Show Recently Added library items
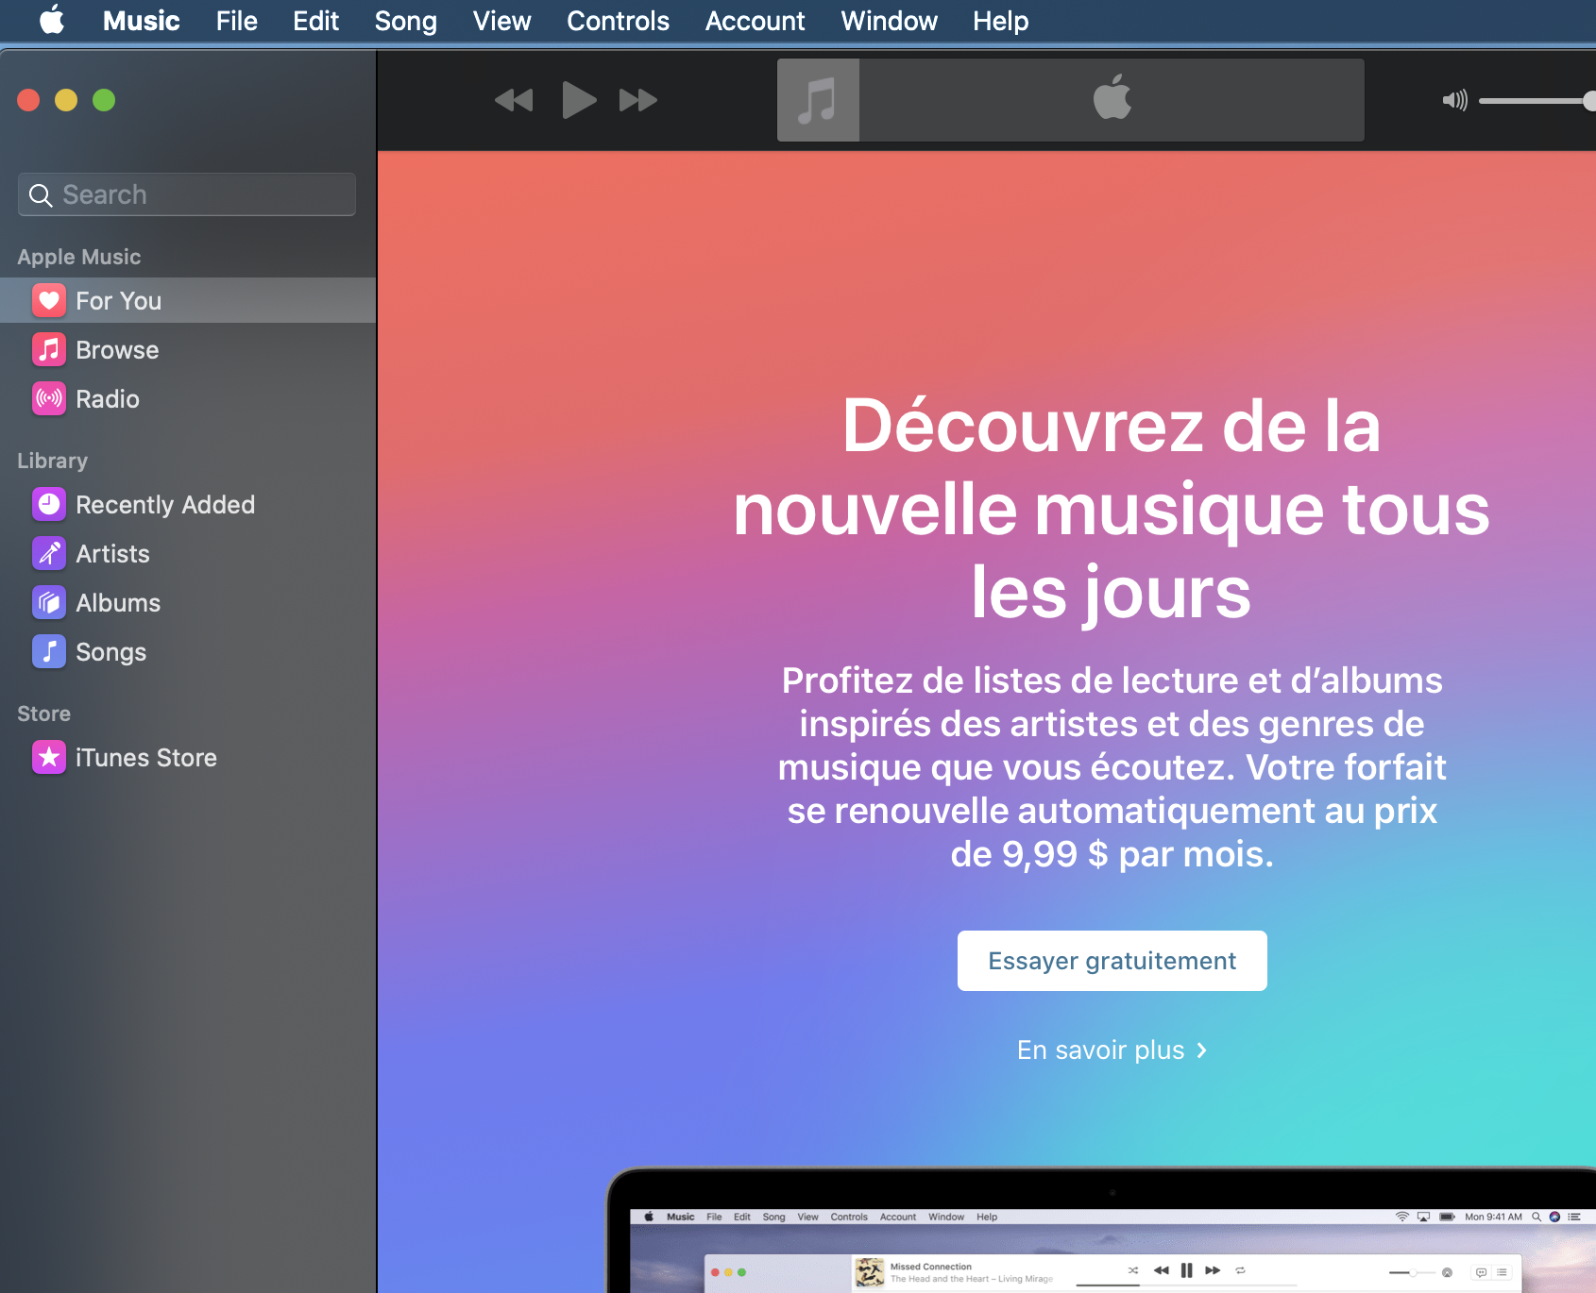Screen dimensions: 1596x1293 pos(189,504)
